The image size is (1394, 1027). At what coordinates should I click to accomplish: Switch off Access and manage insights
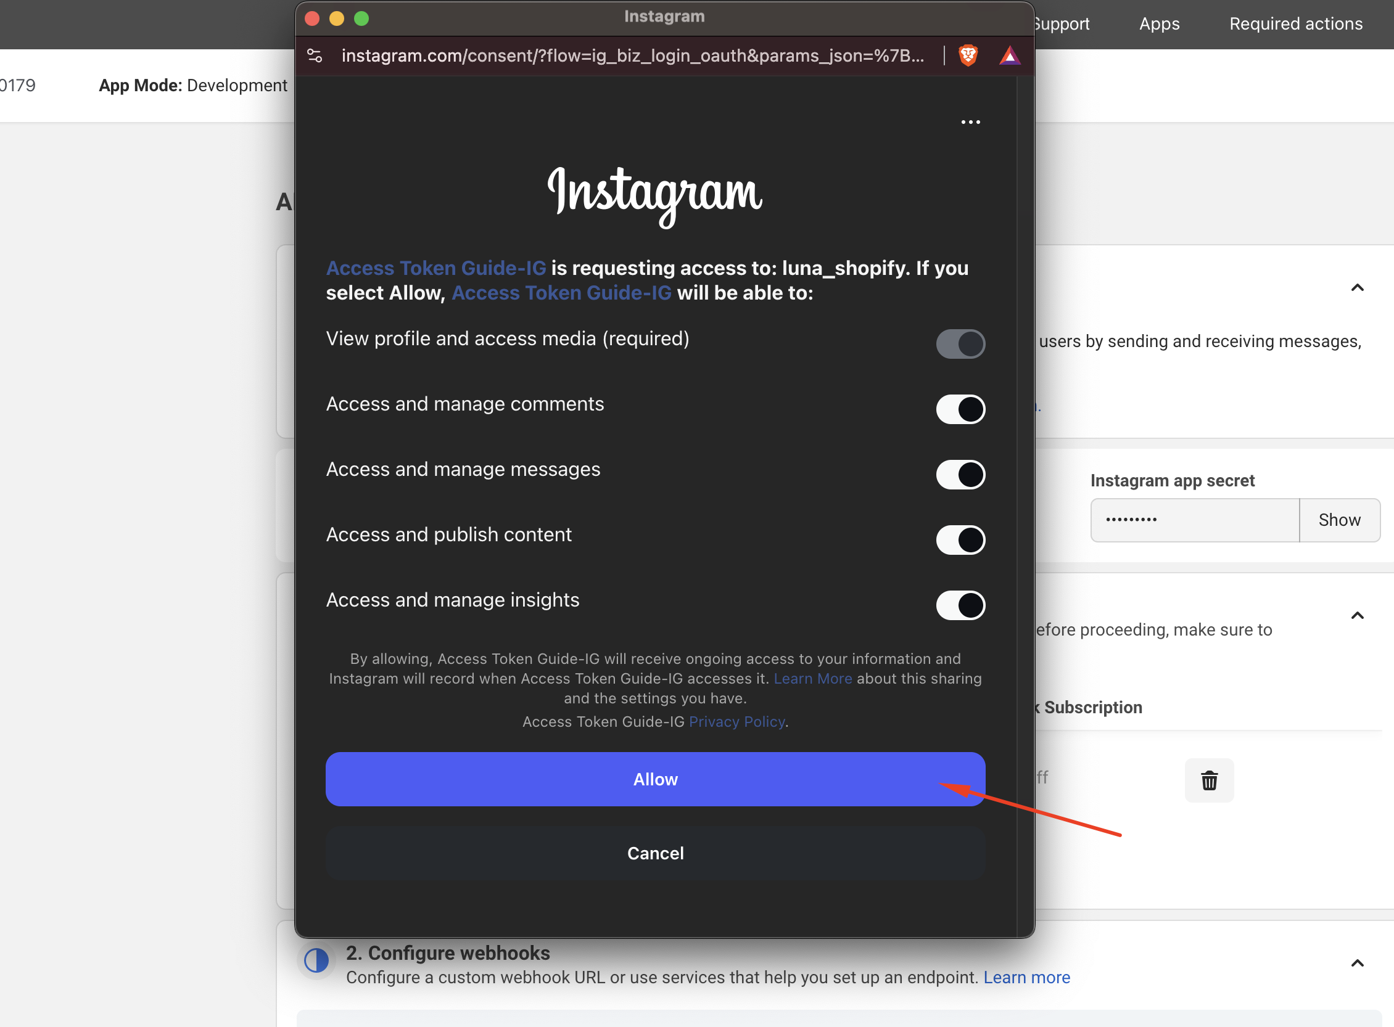point(960,605)
